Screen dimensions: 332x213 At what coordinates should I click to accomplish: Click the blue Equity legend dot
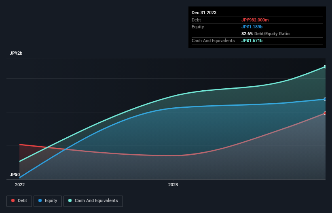(40, 200)
